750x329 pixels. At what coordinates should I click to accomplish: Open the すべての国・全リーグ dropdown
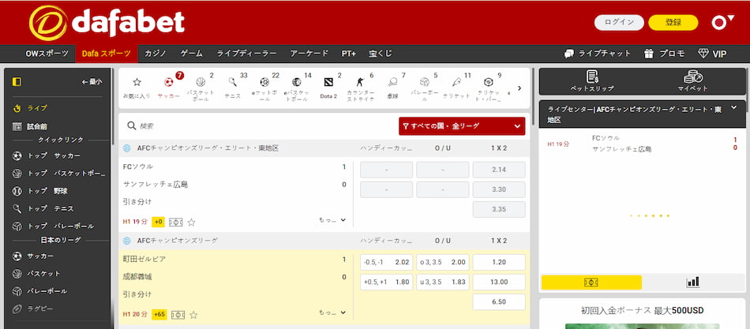pyautogui.click(x=461, y=125)
